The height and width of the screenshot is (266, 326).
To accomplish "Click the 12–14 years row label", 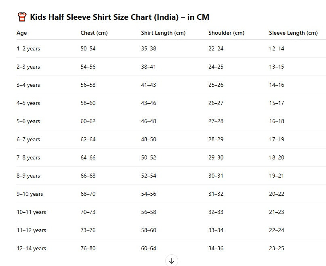I will 31,248.
